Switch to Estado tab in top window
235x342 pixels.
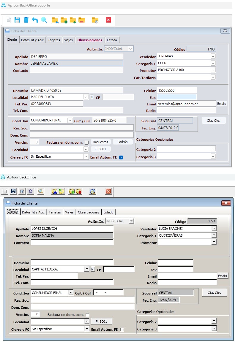(x=112, y=40)
